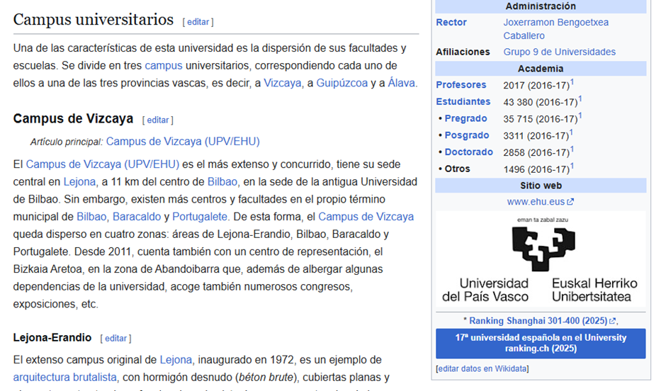666x391 pixels.
Task: Open the www.ehu.eus website link
Action: 536,202
